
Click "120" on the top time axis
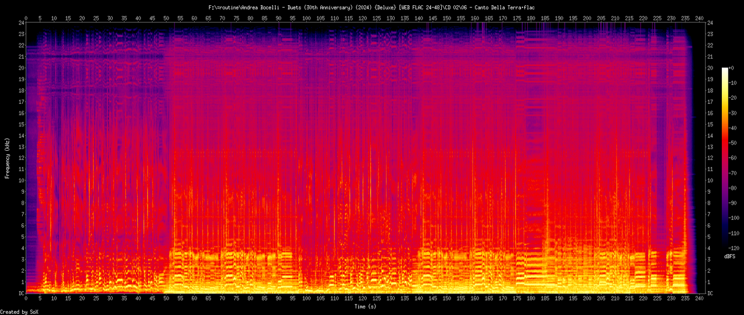tap(363, 18)
